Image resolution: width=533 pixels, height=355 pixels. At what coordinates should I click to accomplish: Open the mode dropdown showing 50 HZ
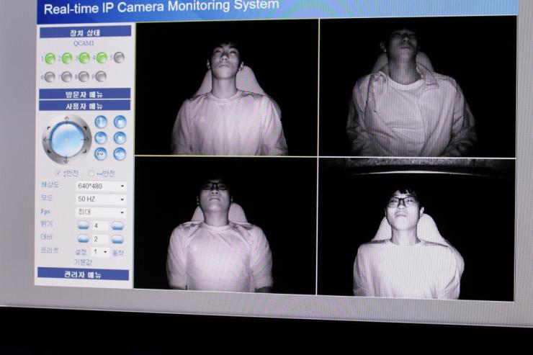point(101,199)
